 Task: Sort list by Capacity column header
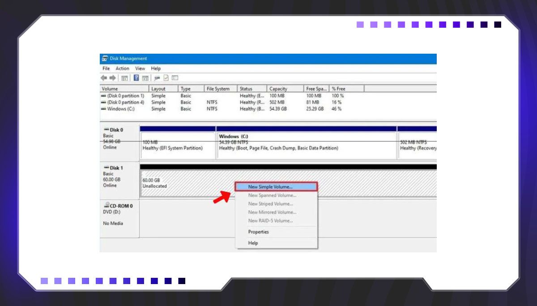(278, 89)
